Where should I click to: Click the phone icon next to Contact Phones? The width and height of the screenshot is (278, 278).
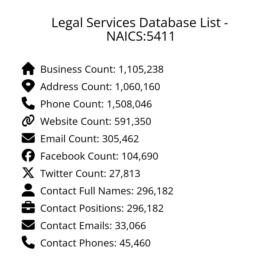[x=28, y=242]
